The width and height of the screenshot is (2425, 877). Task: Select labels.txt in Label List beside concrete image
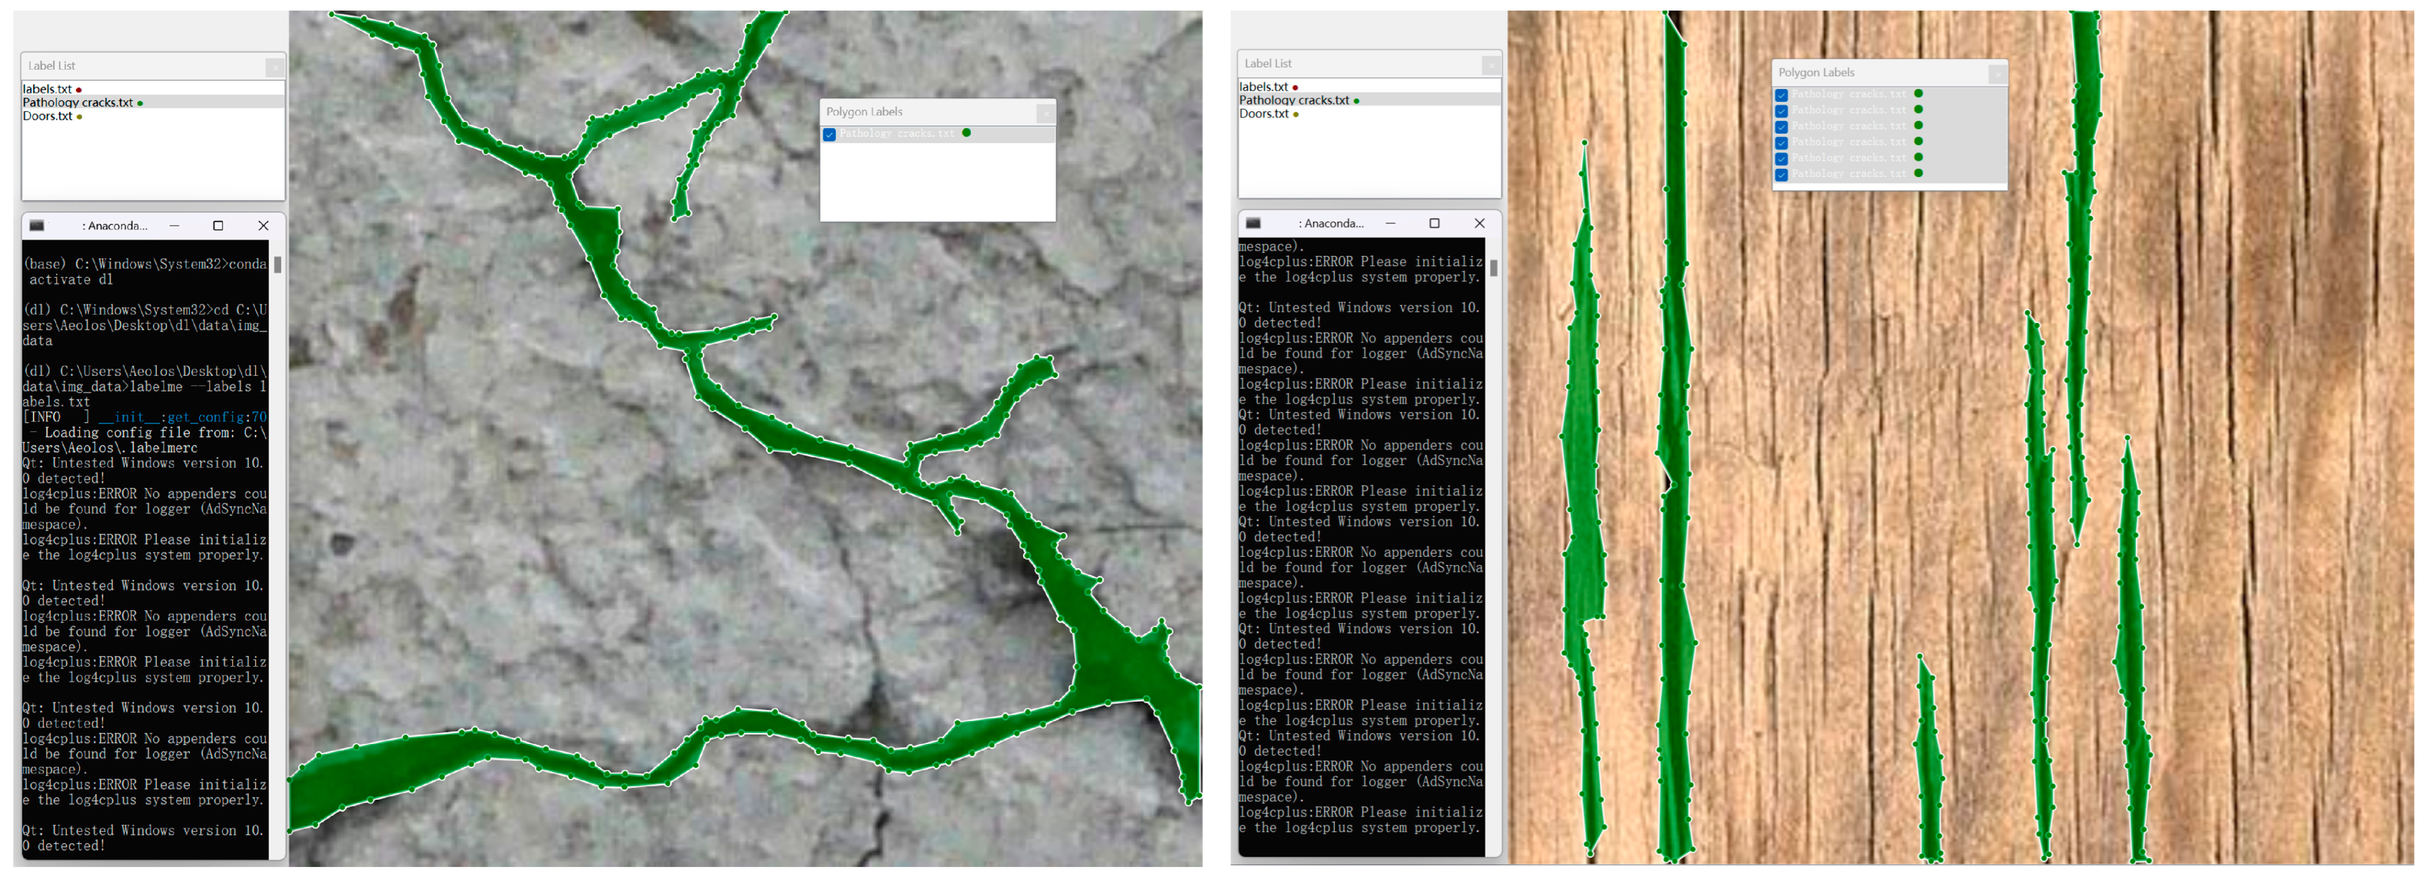coord(47,89)
